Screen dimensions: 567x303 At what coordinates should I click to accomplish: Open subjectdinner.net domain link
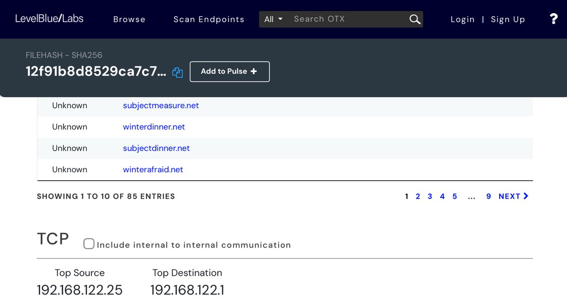(156, 148)
